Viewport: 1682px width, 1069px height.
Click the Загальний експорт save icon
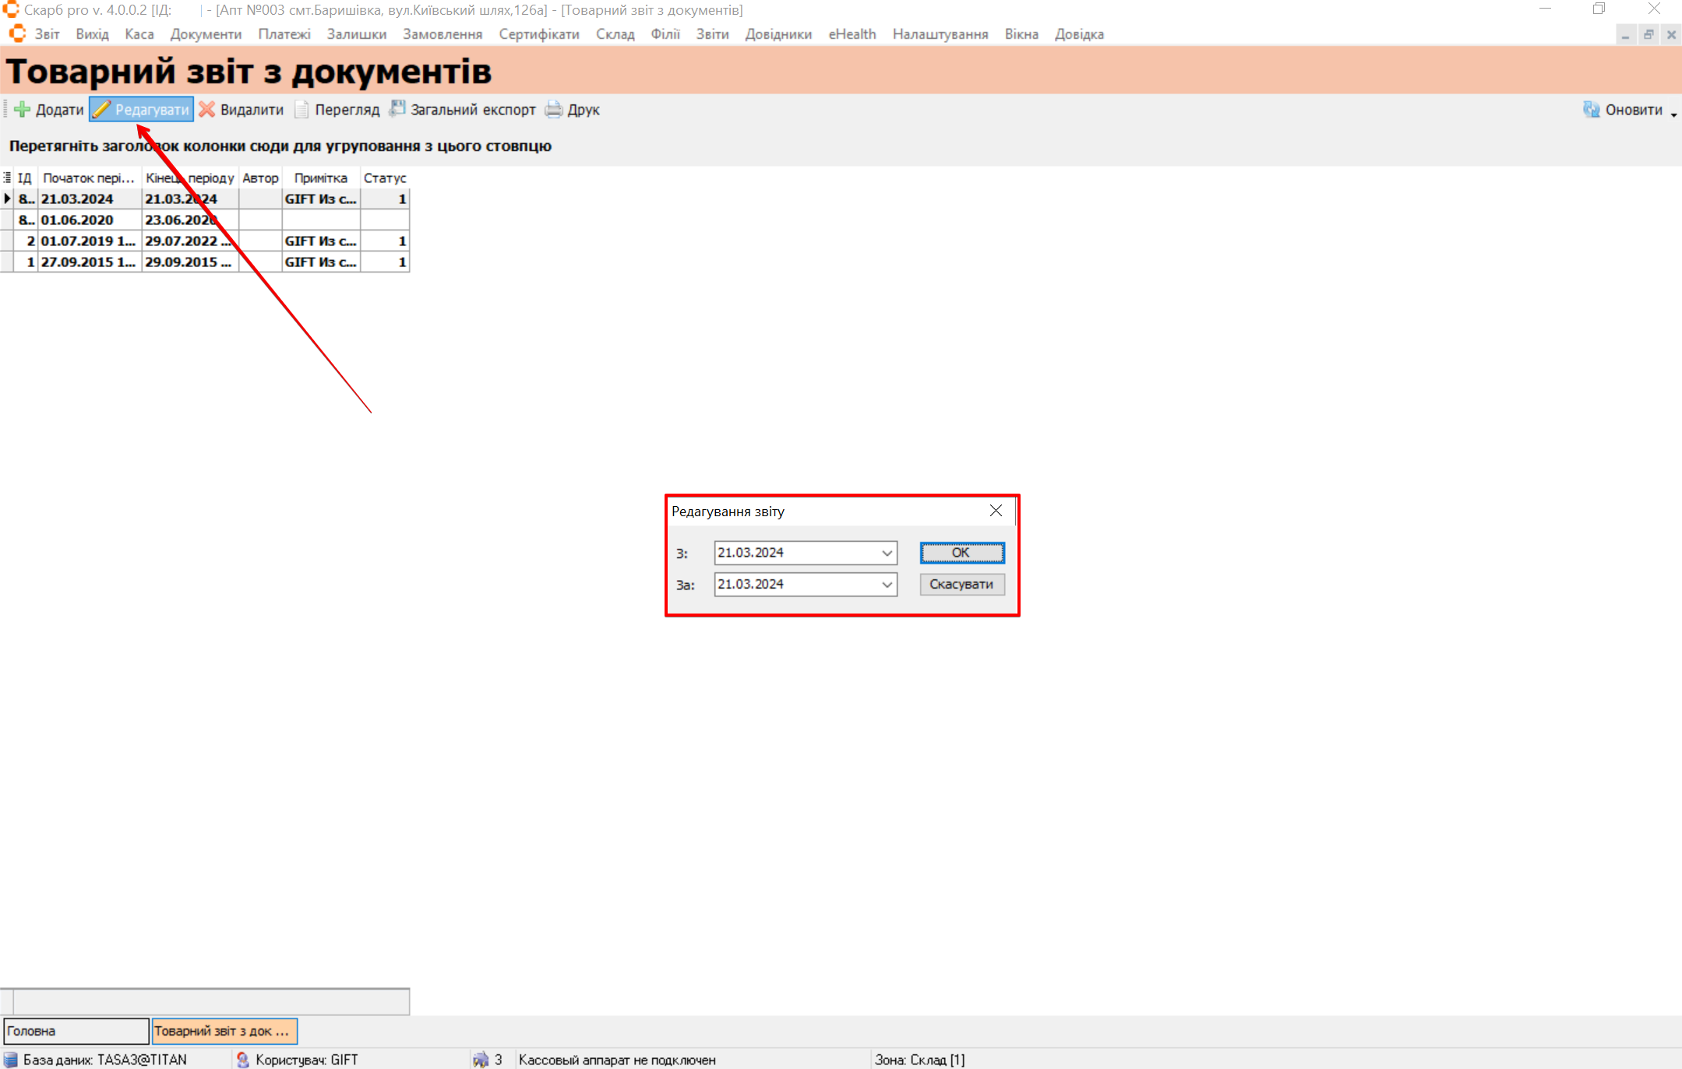click(x=397, y=109)
